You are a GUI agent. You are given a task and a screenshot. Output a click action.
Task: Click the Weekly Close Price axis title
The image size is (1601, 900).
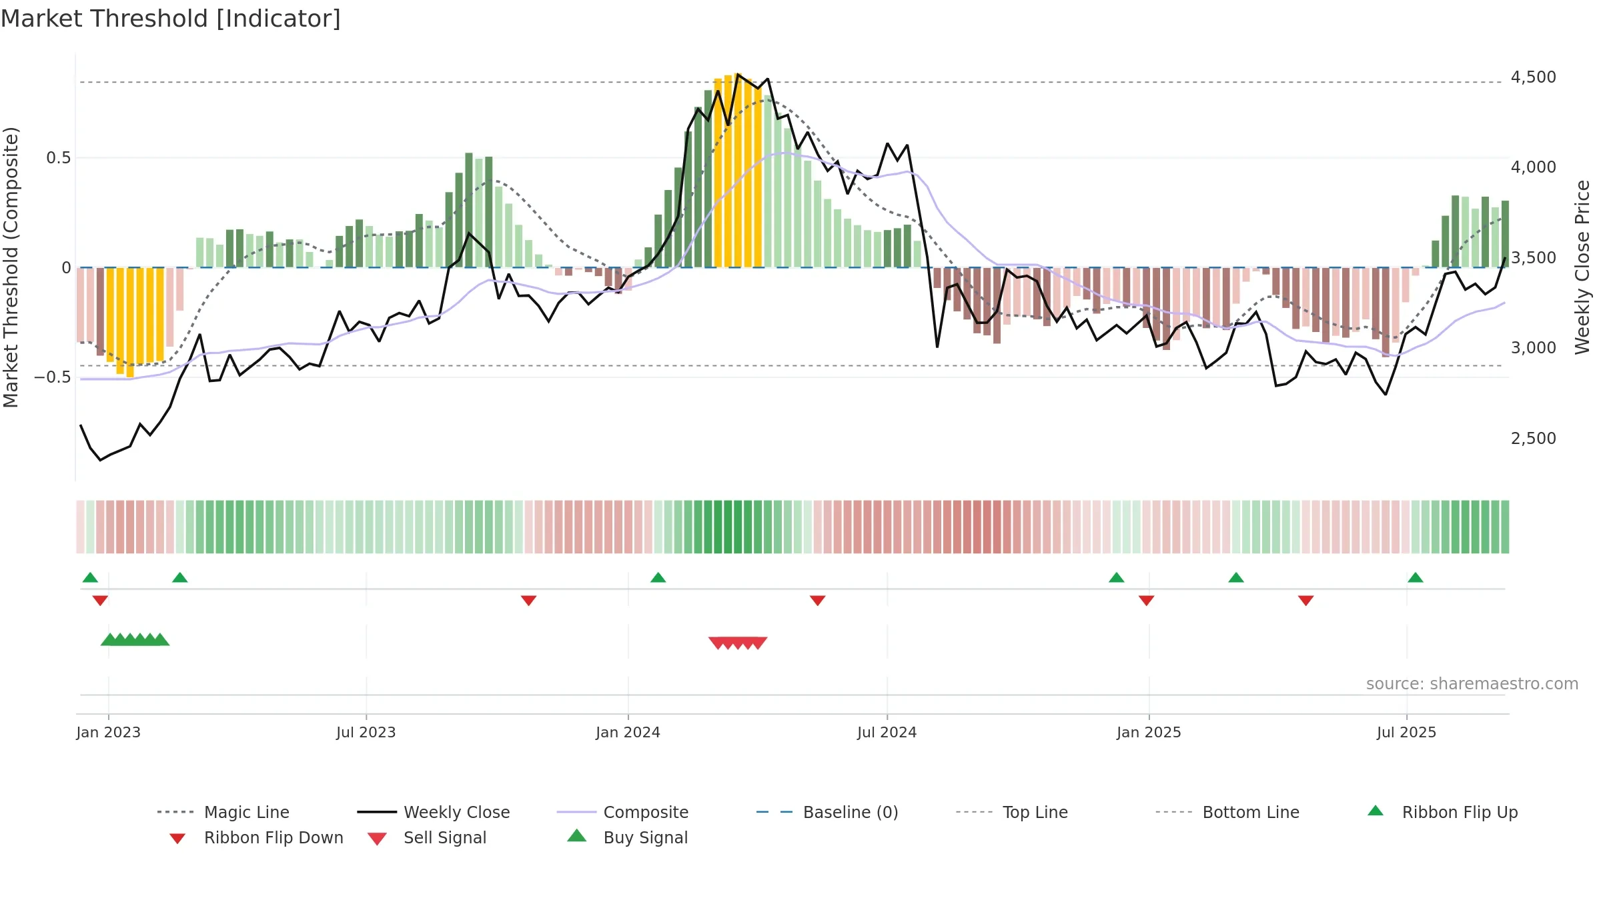coord(1582,267)
